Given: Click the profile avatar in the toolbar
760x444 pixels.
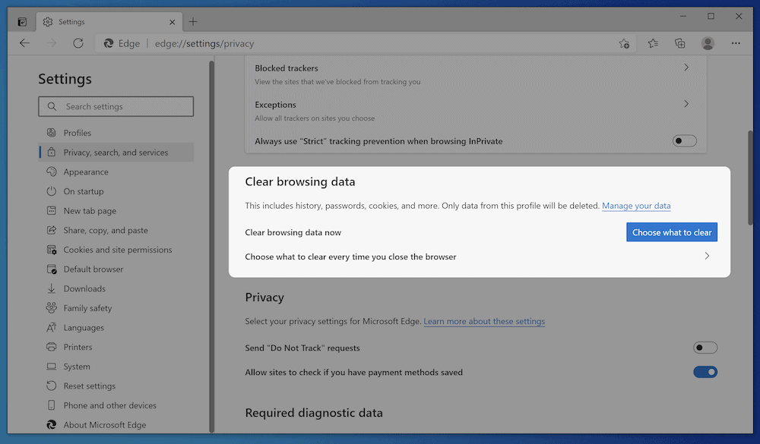Looking at the screenshot, I should (708, 43).
